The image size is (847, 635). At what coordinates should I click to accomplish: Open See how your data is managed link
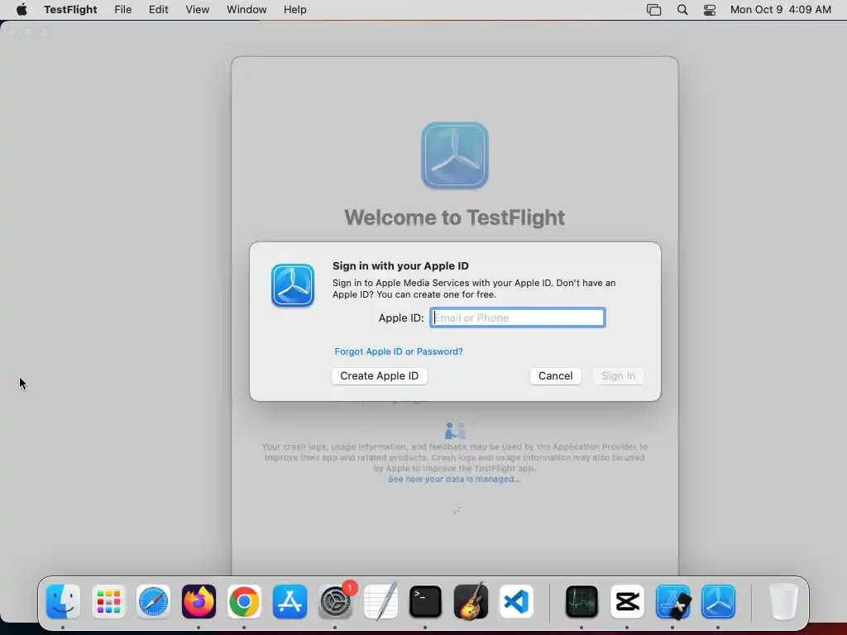[x=454, y=479]
